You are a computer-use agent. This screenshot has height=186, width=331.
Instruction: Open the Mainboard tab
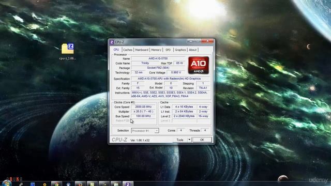(x=142, y=50)
